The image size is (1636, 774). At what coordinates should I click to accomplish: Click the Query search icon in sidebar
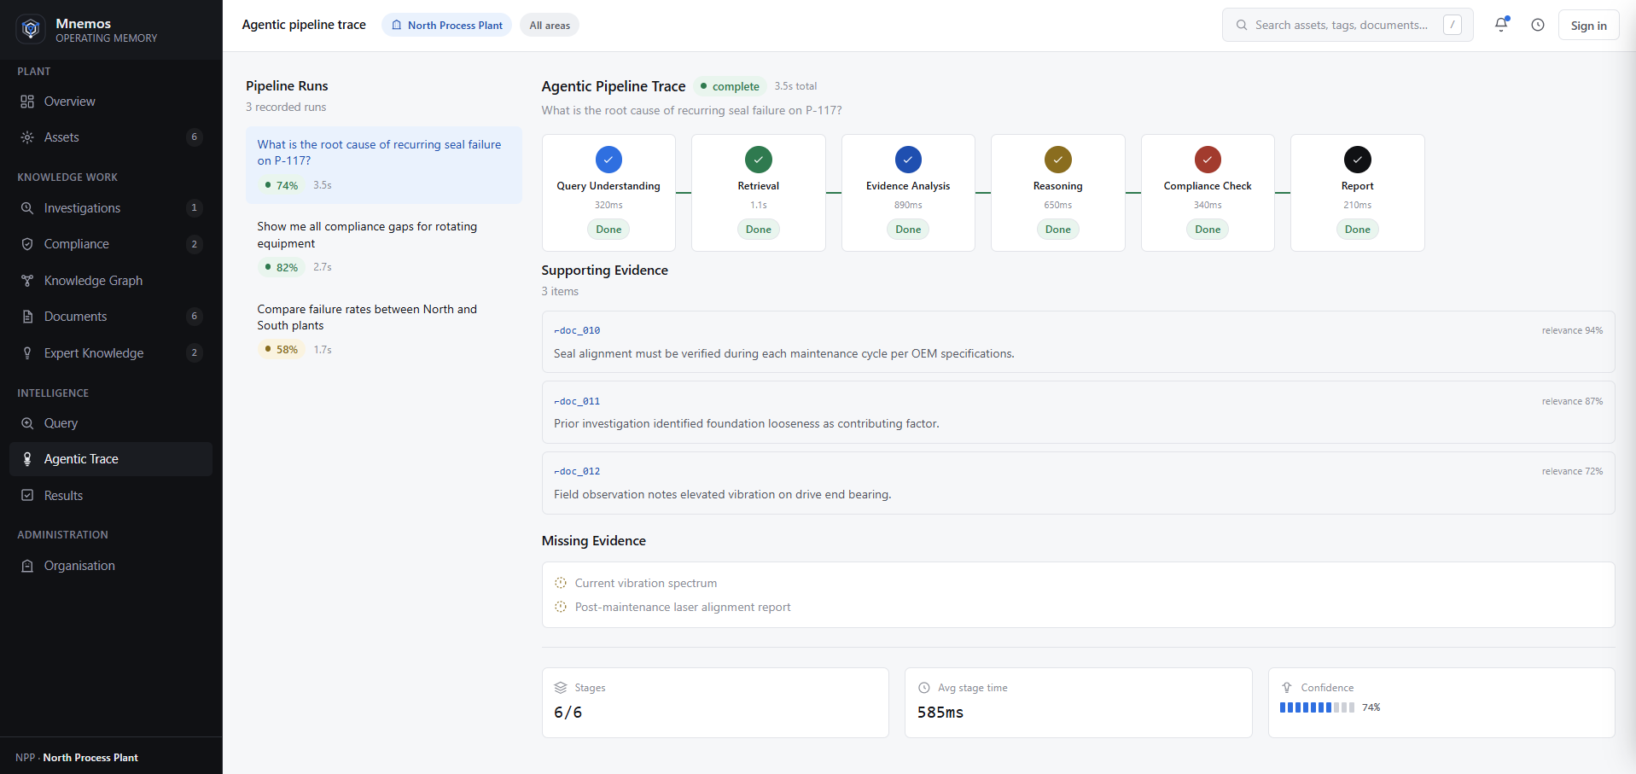(27, 423)
